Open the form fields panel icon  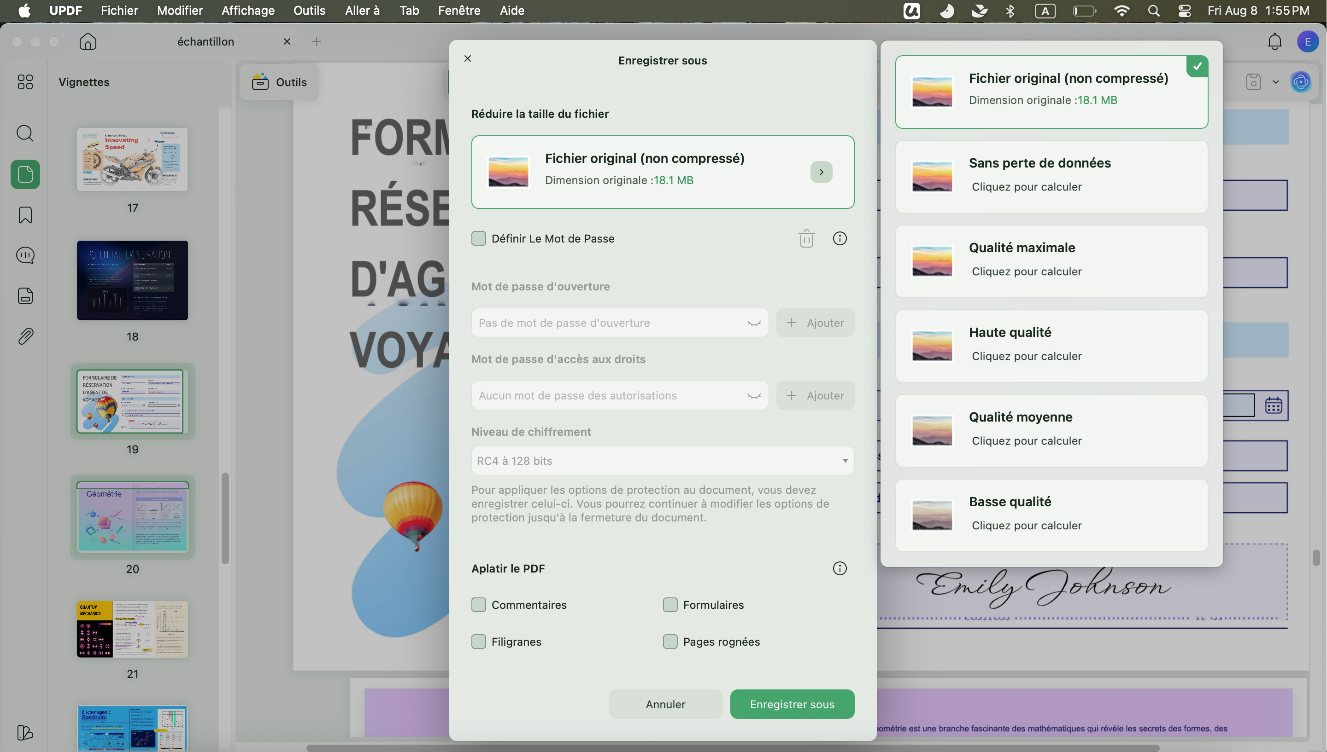25,296
